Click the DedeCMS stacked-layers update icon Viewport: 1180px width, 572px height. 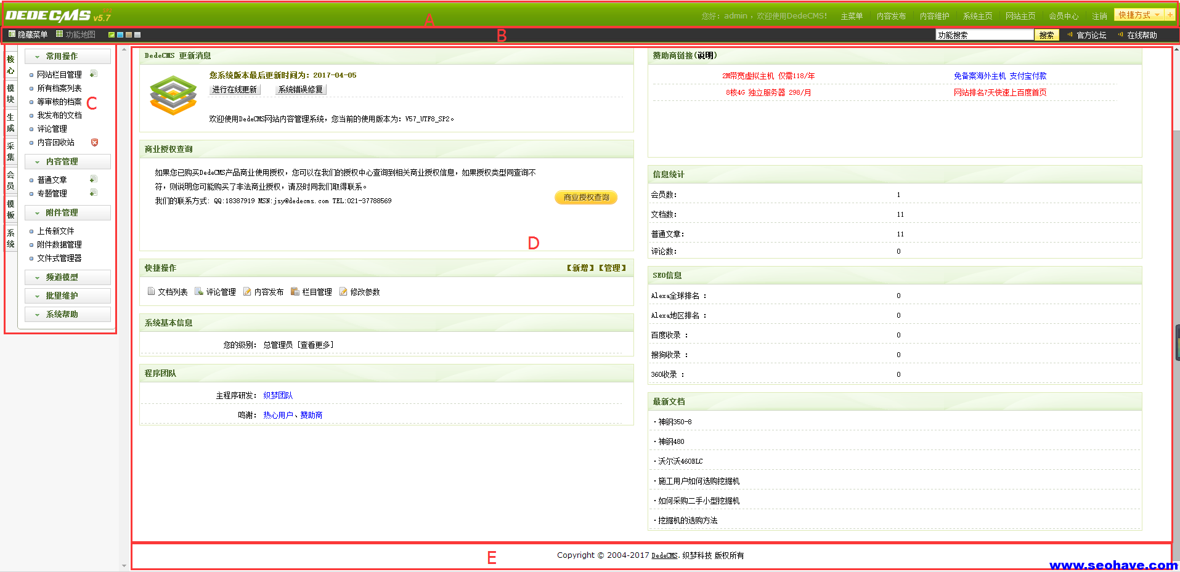point(173,95)
